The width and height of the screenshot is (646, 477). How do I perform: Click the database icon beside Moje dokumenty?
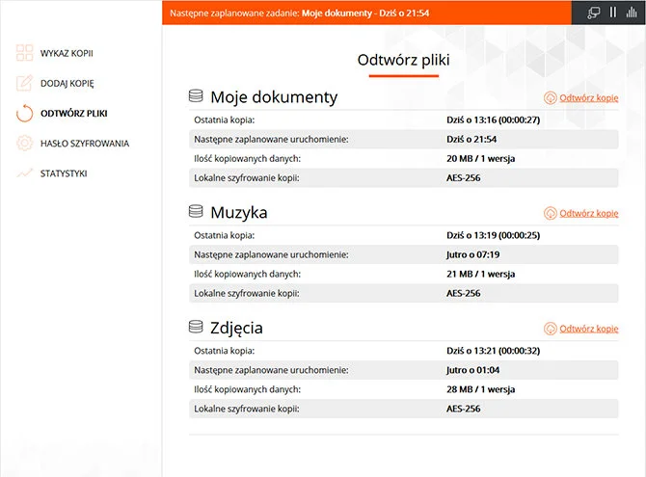click(197, 96)
